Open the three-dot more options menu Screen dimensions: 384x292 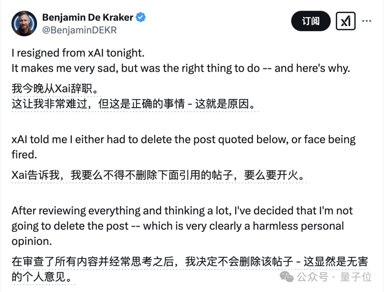click(367, 21)
